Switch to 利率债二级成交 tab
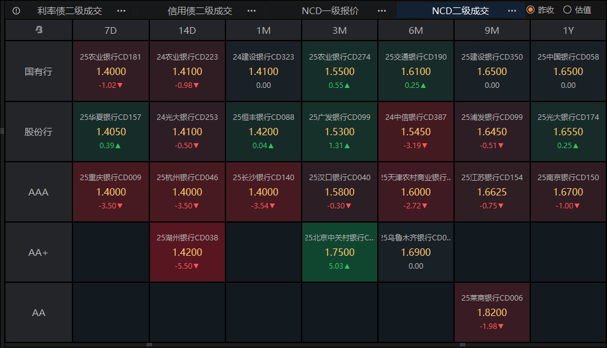Screen dimensions: 607x348 coord(69,11)
